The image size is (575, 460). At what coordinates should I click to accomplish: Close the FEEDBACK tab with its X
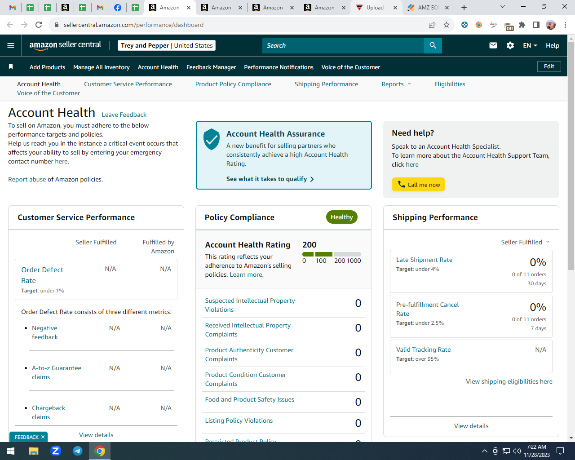43,437
